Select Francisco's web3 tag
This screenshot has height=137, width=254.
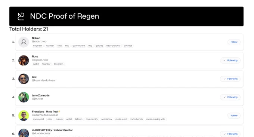[69, 119]
